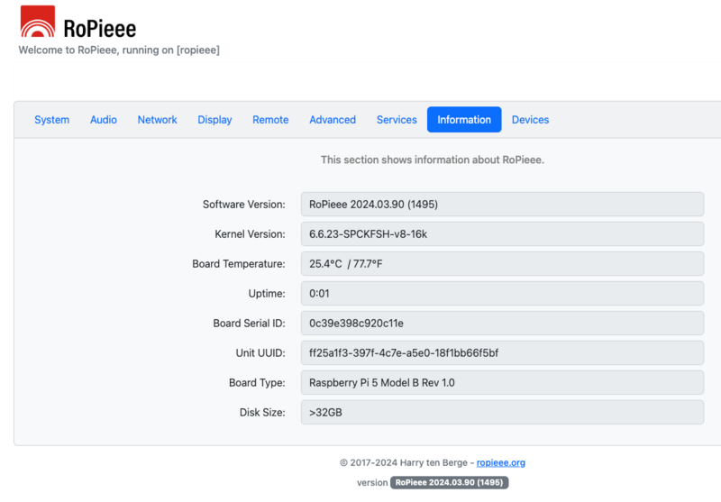The height and width of the screenshot is (502, 721).
Task: Open the Remote tab
Action: click(270, 120)
